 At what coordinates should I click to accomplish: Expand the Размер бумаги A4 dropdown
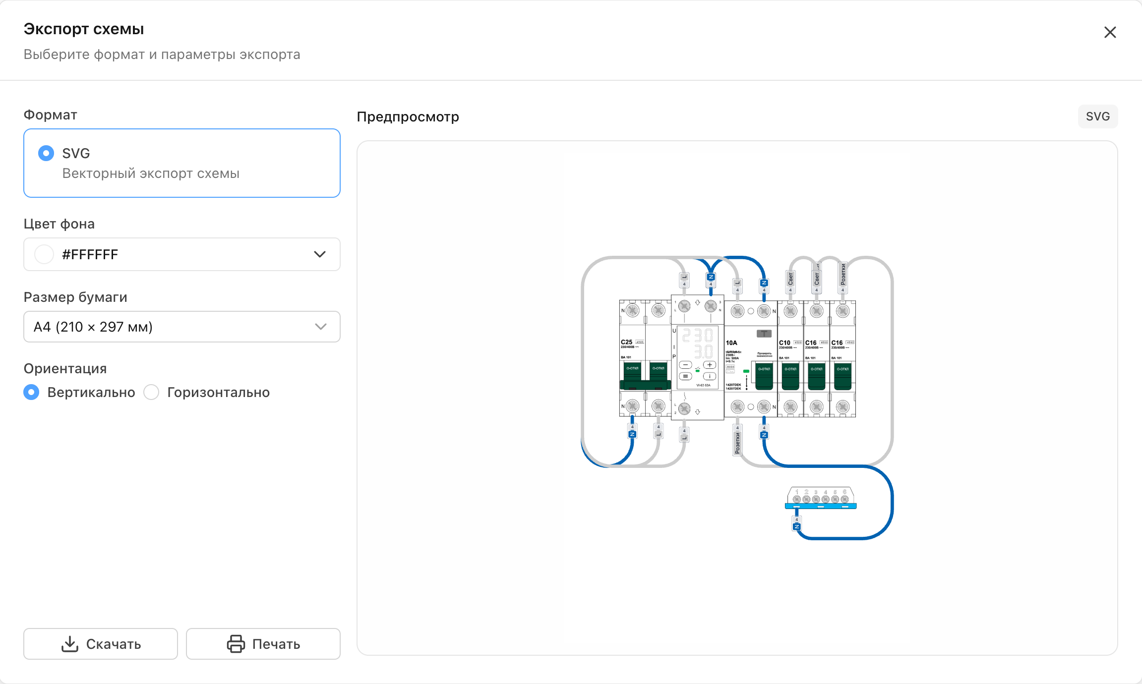182,327
